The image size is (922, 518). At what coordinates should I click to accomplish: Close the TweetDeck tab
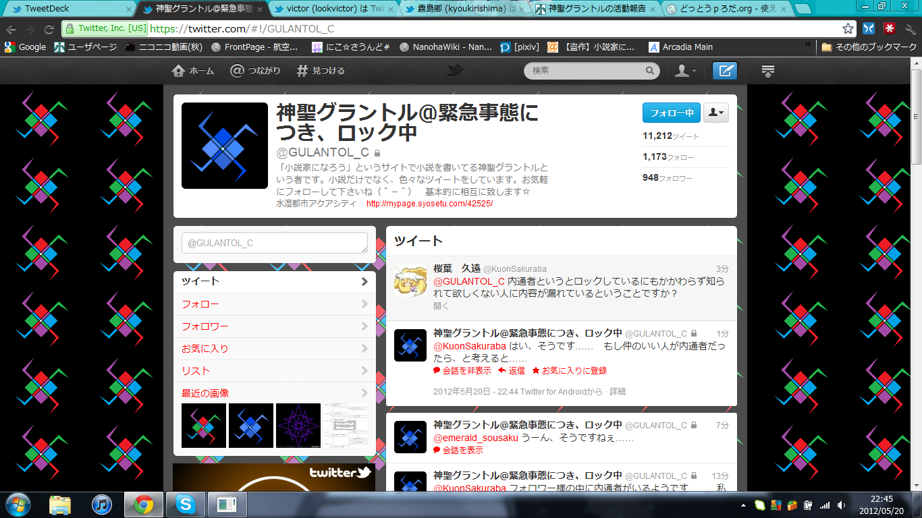128,9
